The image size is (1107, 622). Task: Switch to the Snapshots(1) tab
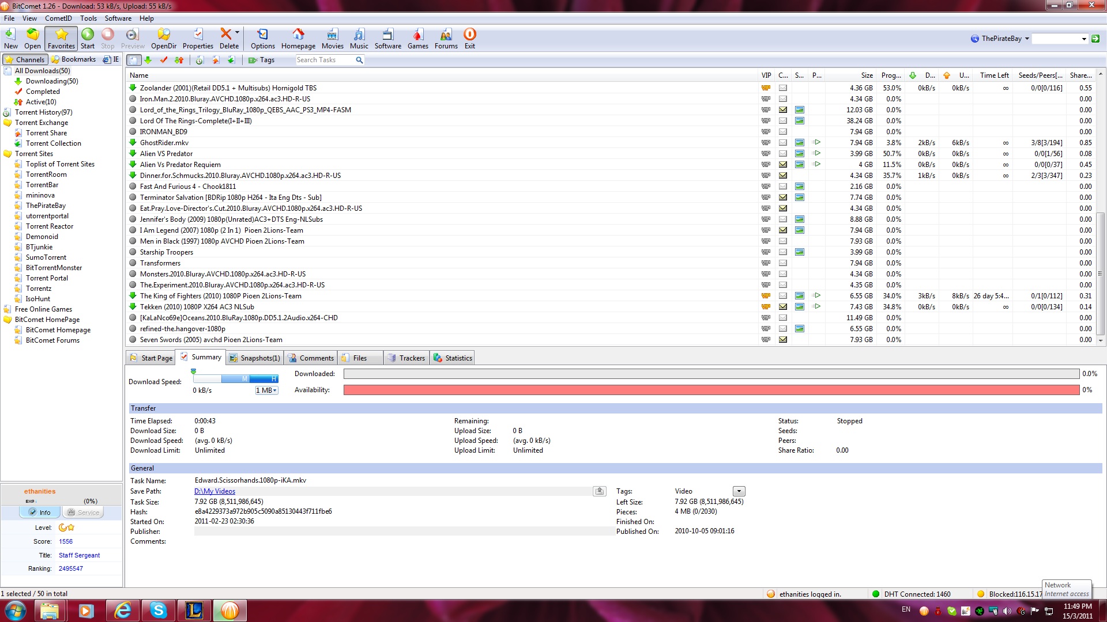tap(254, 358)
